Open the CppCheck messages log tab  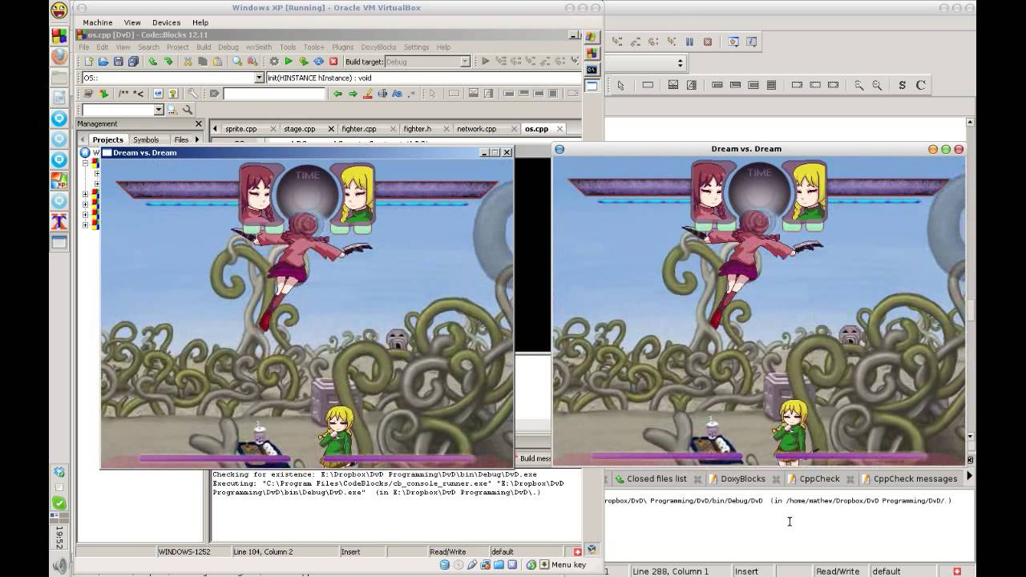click(x=915, y=478)
